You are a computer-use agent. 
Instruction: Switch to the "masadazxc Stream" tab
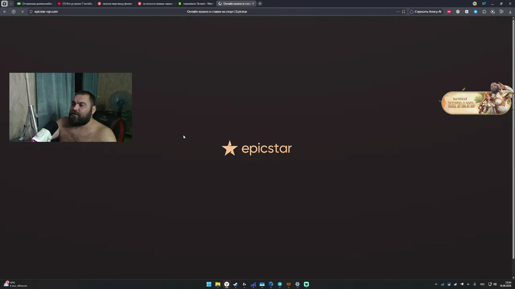tap(196, 4)
